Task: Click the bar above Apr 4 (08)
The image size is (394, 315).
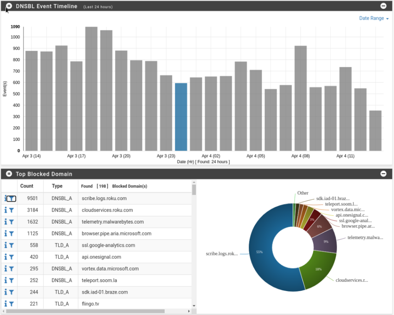Action: (301, 98)
